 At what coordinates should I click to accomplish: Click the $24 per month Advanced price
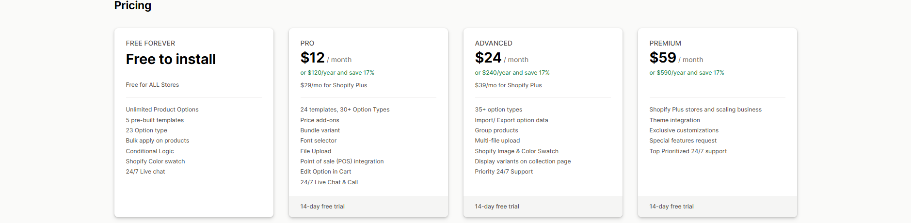tap(501, 58)
